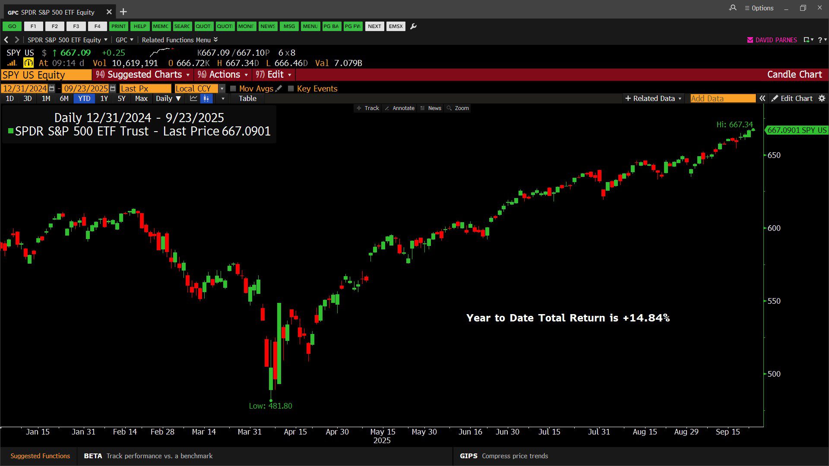Image resolution: width=829 pixels, height=466 pixels.
Task: Open end date calendar picker
Action: click(113, 88)
